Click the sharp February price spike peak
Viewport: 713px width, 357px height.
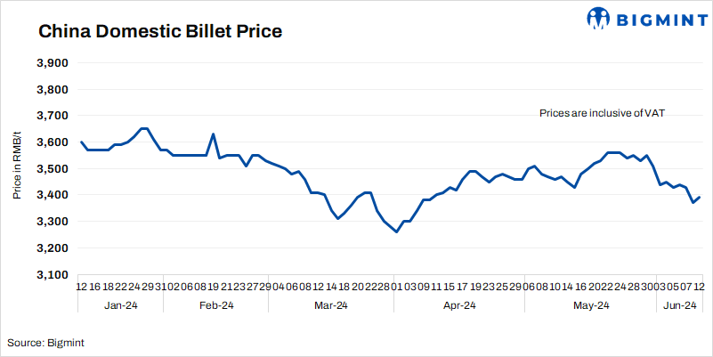[213, 134]
